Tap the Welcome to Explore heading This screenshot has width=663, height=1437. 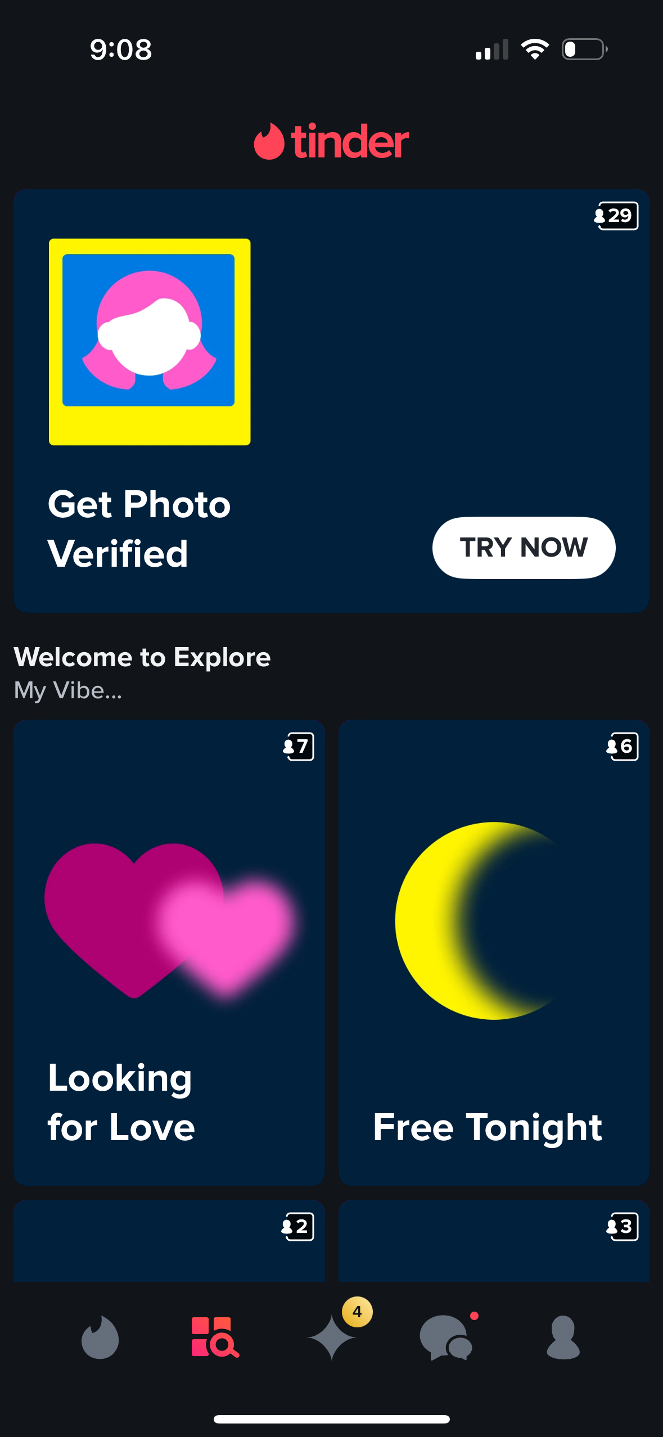[x=142, y=657]
